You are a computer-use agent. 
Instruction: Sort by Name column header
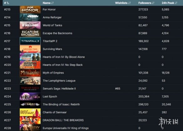(48, 3)
